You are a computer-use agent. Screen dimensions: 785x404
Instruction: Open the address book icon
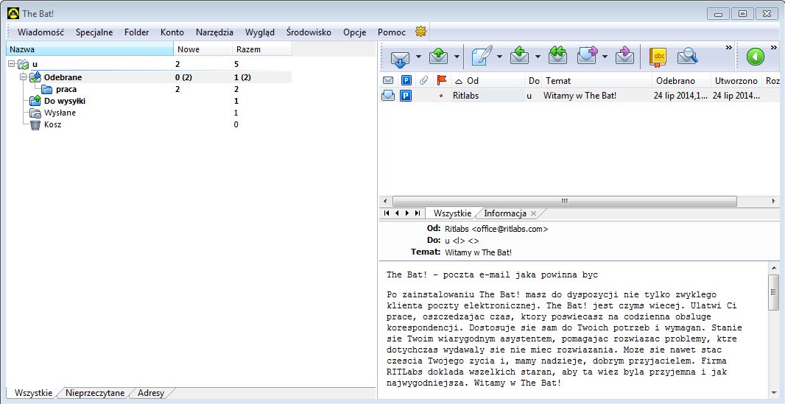658,57
